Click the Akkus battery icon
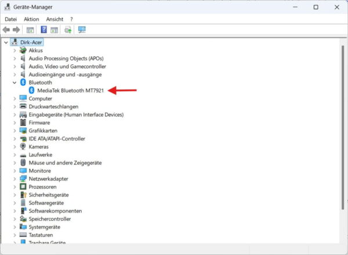 [x=23, y=50]
